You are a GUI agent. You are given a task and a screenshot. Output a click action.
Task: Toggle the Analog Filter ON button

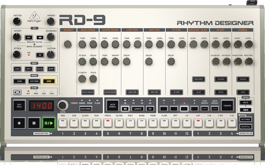tap(40, 38)
